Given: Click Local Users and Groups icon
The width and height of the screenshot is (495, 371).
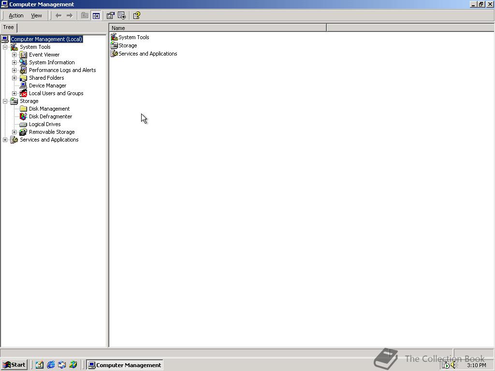Looking at the screenshot, I should point(23,93).
